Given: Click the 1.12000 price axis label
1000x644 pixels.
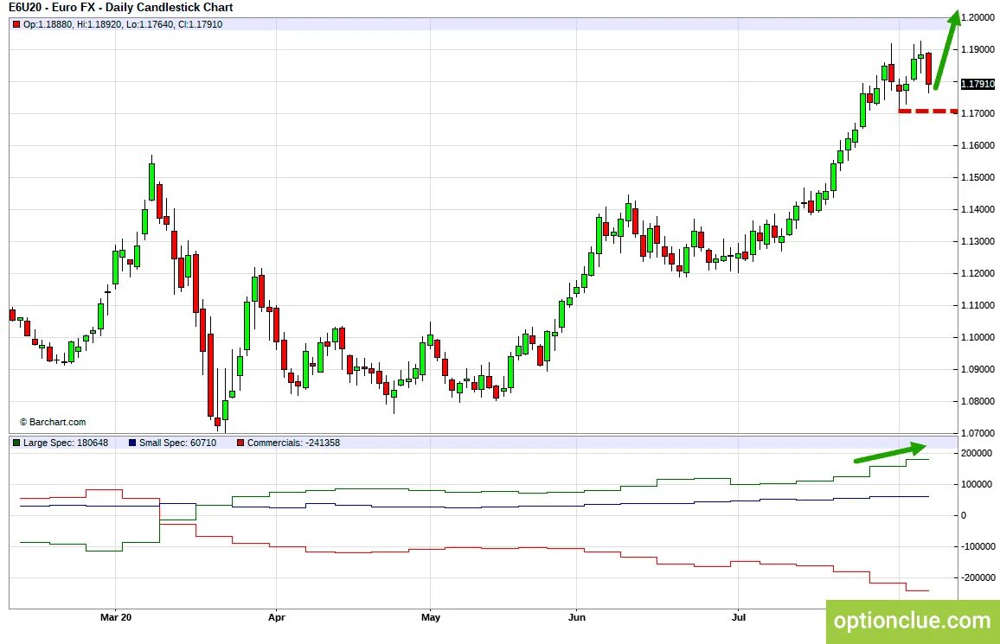Looking at the screenshot, I should pyautogui.click(x=978, y=273).
